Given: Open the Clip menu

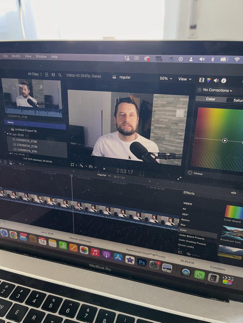Looking at the screenshot, I should (x=5, y=56).
